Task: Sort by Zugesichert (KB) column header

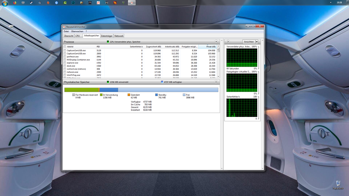Action: click(153, 47)
